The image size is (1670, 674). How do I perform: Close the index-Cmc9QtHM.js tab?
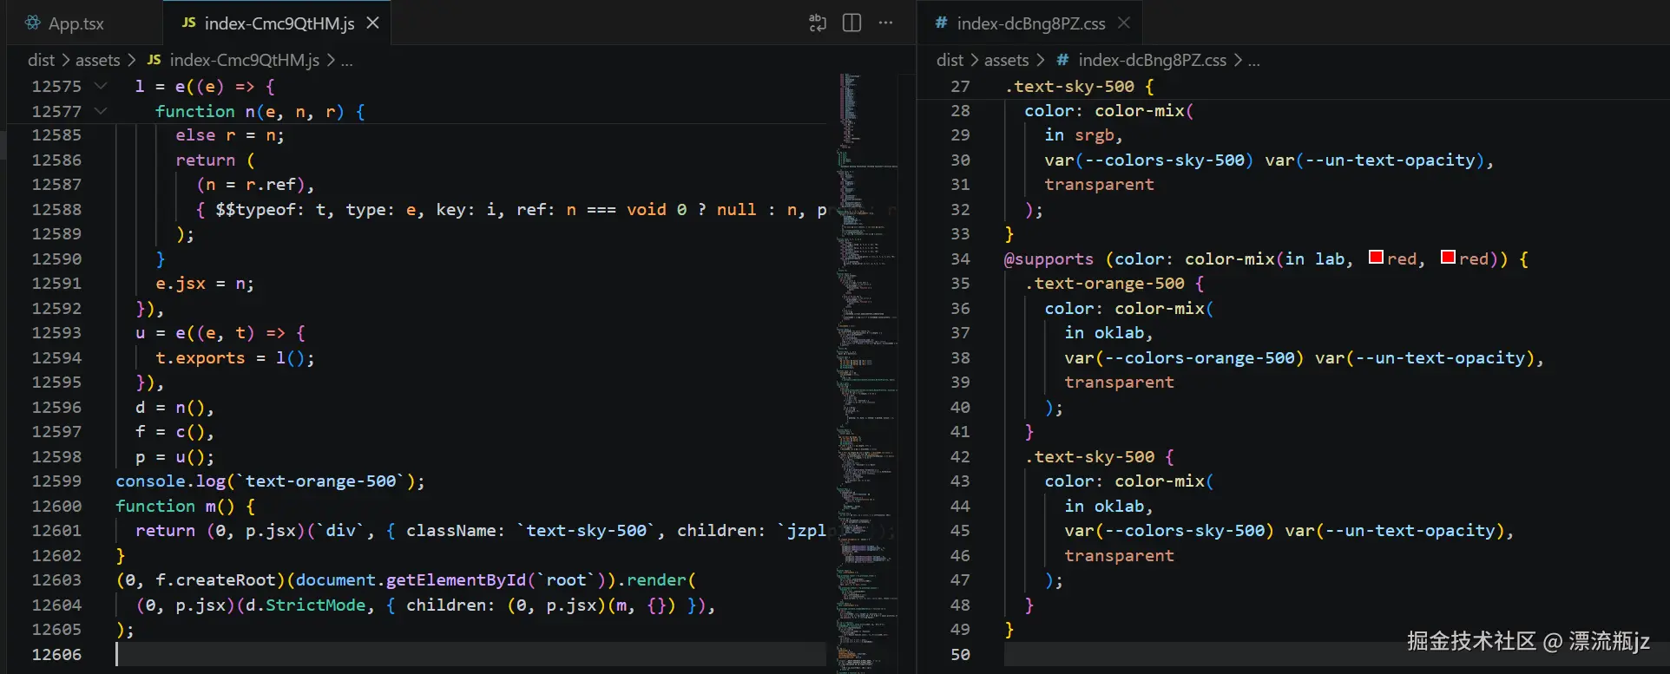coord(372,23)
